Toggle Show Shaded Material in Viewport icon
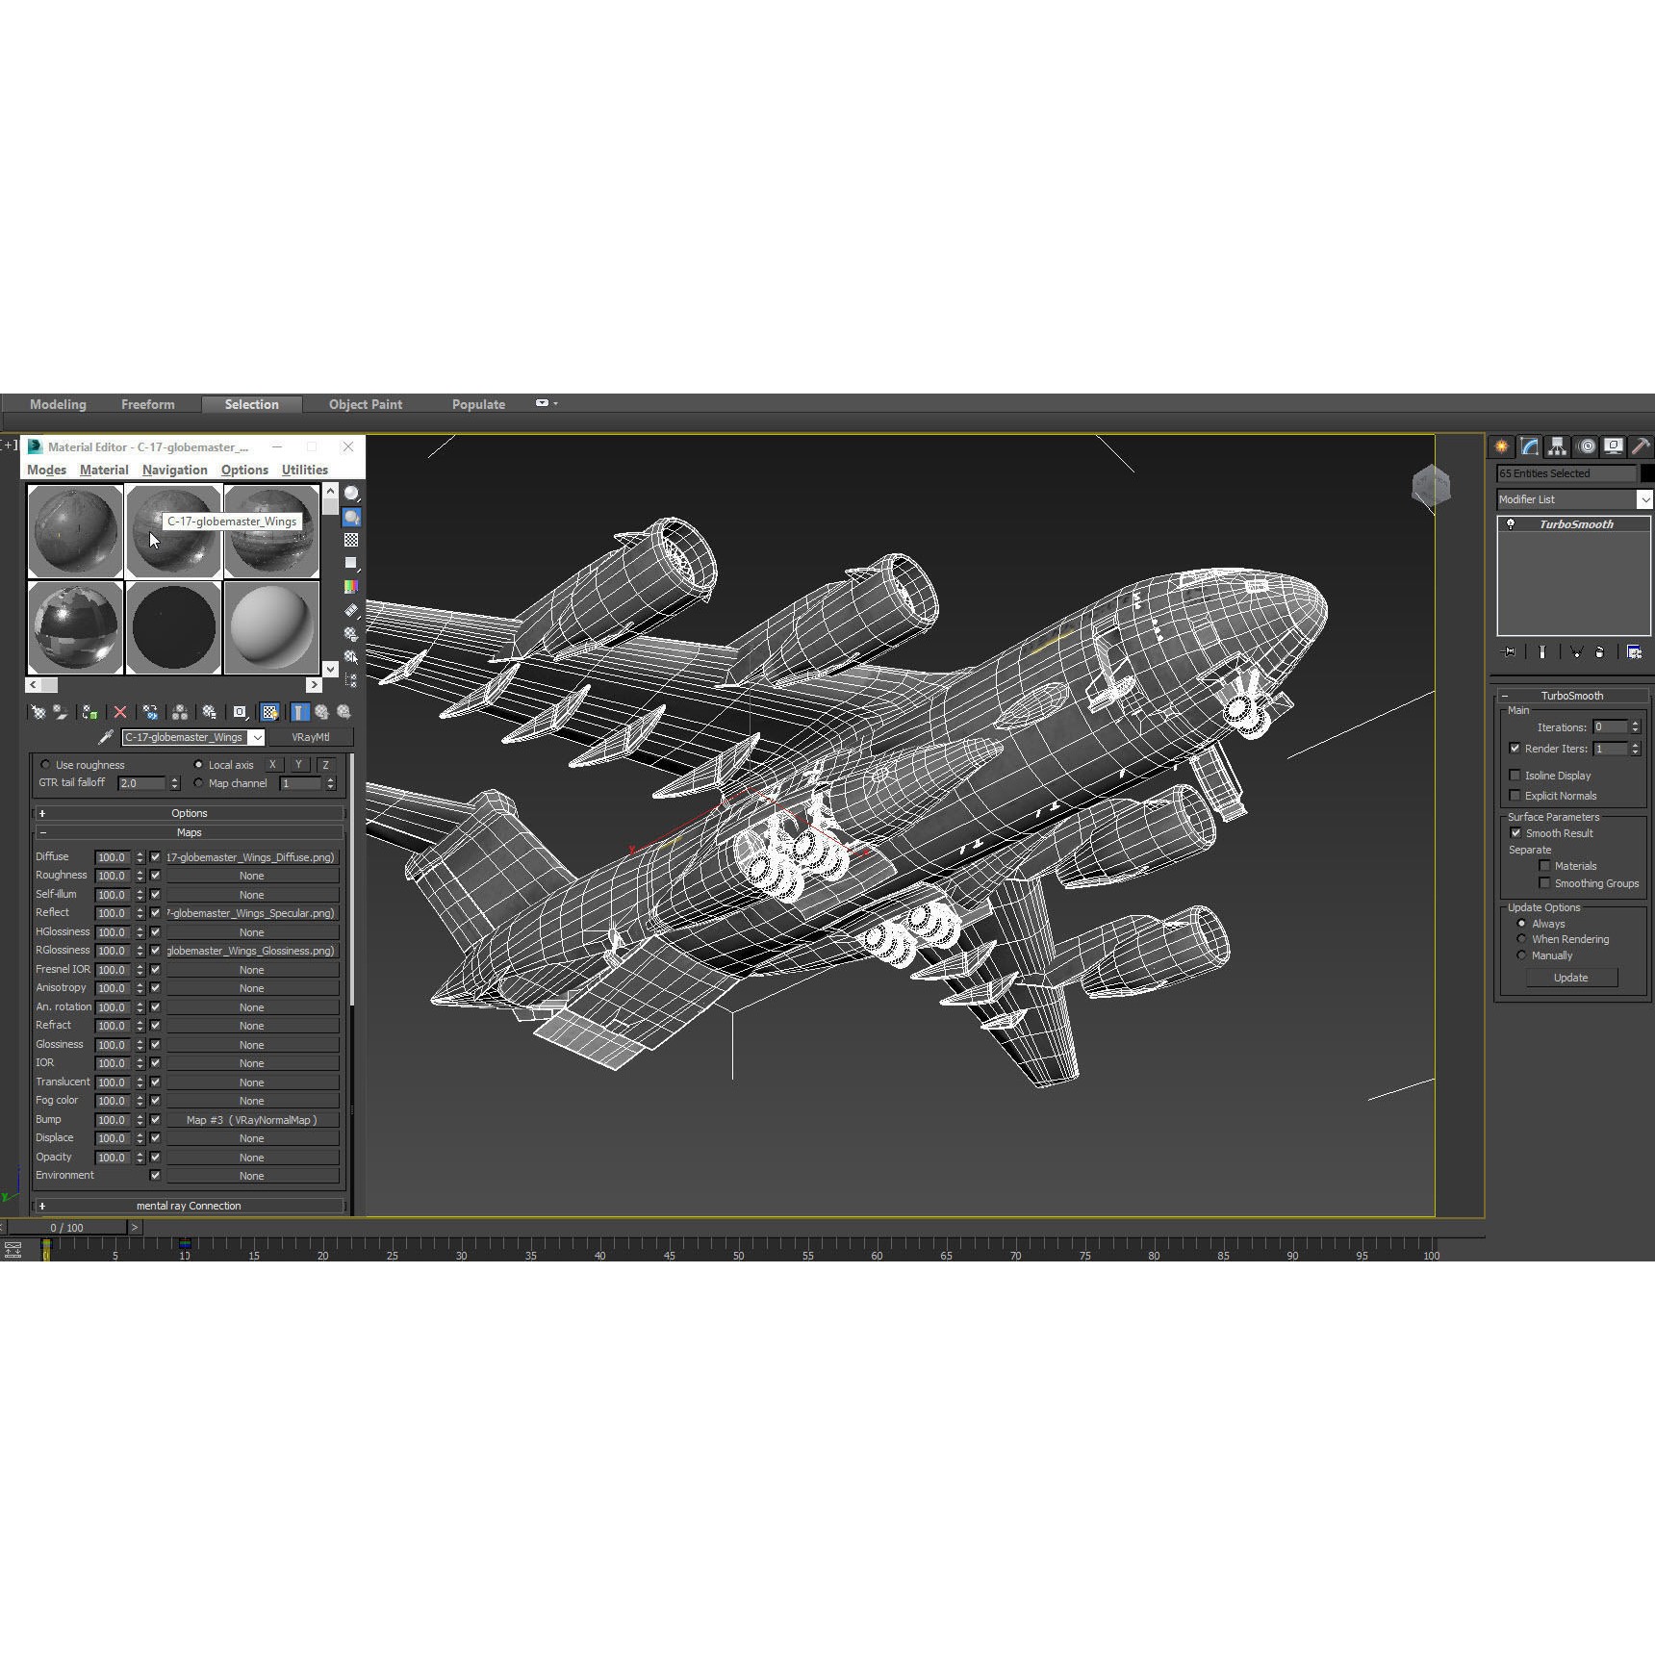The image size is (1655, 1655). click(x=269, y=712)
